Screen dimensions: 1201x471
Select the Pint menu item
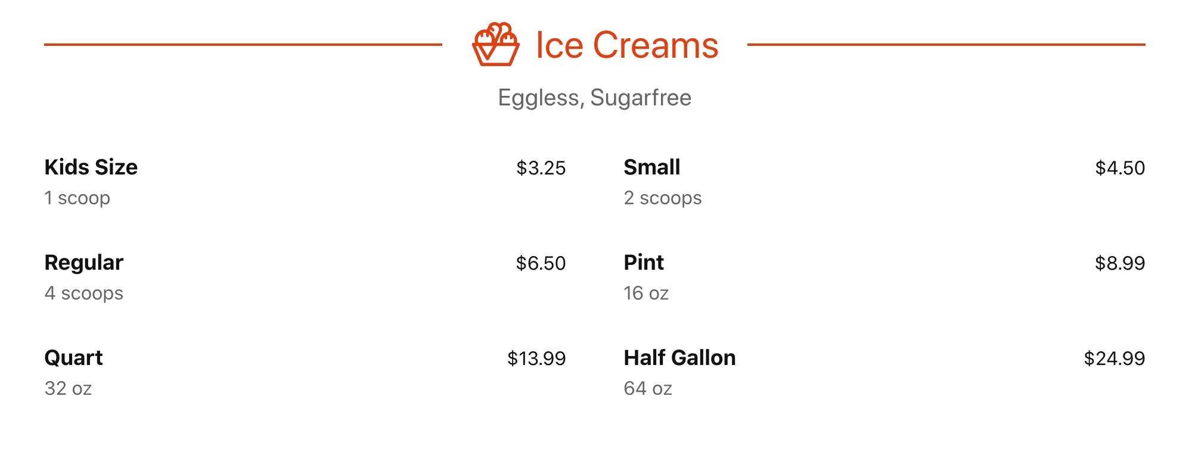pos(643,263)
